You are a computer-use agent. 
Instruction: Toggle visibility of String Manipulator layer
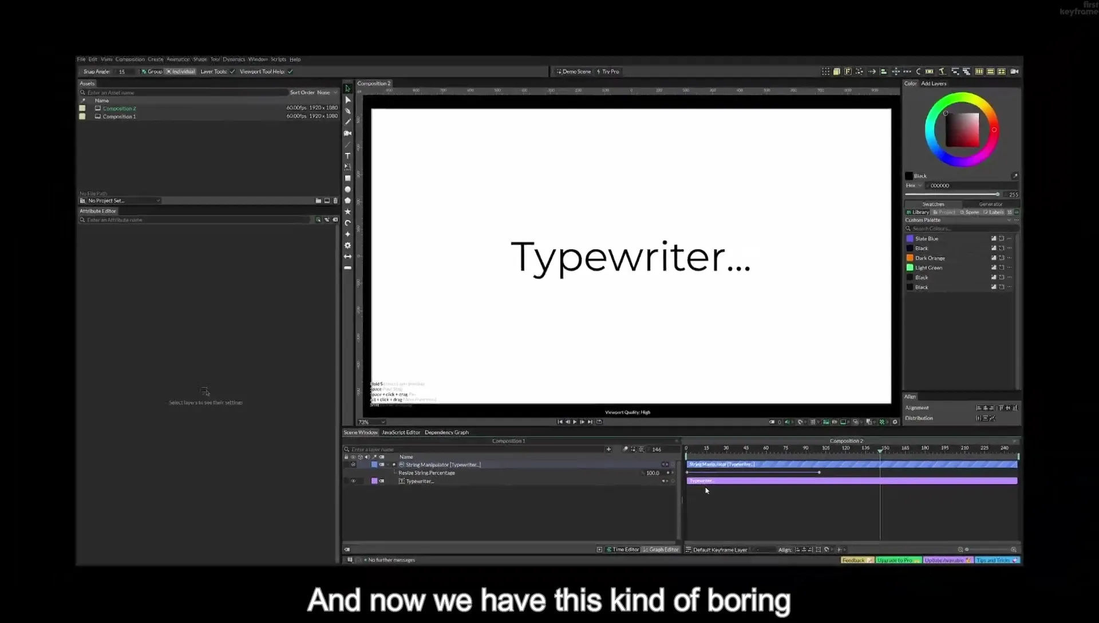(353, 464)
